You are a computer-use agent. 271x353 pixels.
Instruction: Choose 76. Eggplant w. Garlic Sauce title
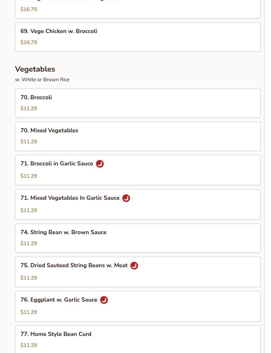pos(59,300)
